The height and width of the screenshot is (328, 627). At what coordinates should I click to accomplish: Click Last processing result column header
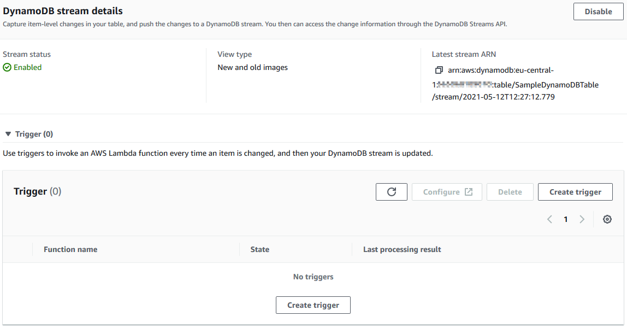(402, 250)
